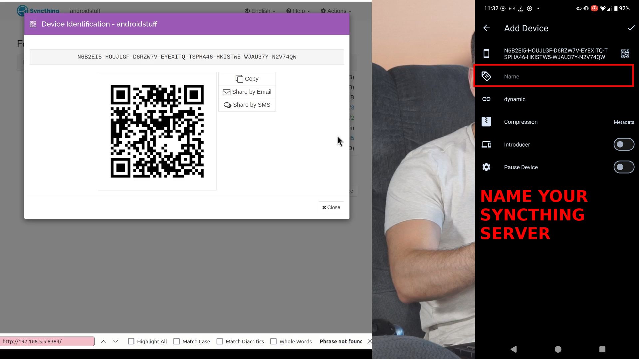Image resolution: width=639 pixels, height=359 pixels.
Task: Toggle the Pause Device switch
Action: click(x=624, y=167)
